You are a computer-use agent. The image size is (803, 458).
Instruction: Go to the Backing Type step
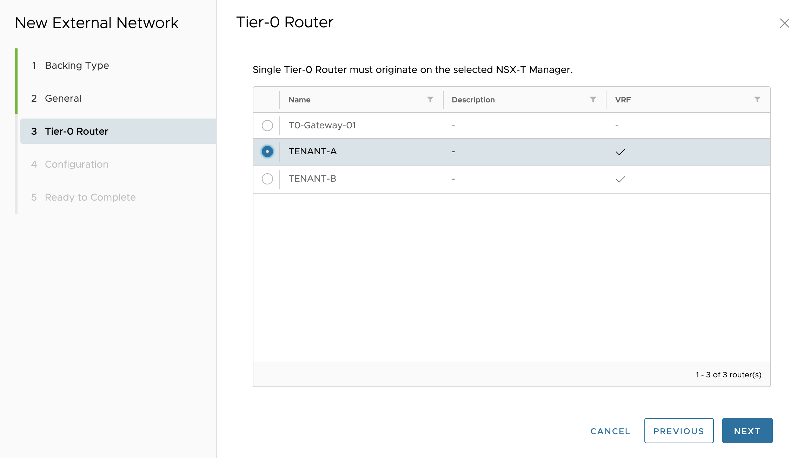coord(77,65)
